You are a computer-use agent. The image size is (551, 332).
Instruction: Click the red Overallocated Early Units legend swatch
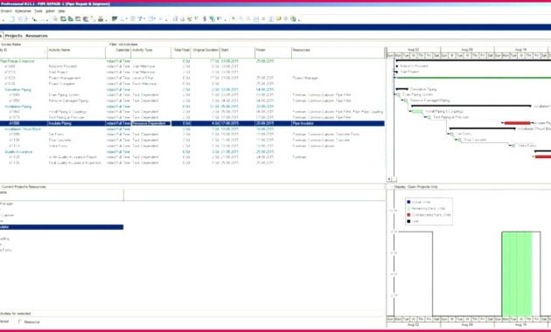408,215
